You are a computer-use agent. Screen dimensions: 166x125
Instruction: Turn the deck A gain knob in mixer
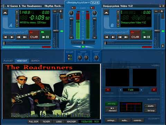pyautogui.click(x=71, y=13)
